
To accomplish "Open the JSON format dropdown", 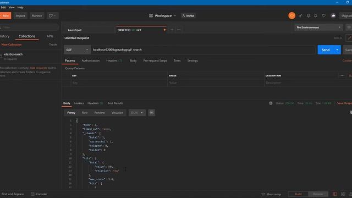I will tap(137, 113).
